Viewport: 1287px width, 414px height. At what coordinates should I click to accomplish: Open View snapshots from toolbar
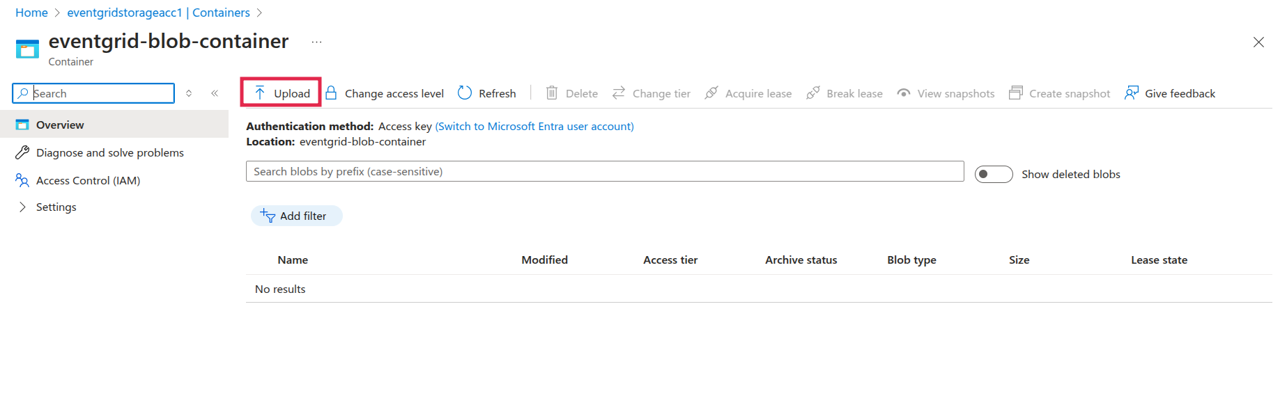(946, 93)
